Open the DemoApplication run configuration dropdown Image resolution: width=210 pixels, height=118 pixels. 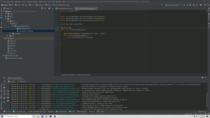(173, 5)
